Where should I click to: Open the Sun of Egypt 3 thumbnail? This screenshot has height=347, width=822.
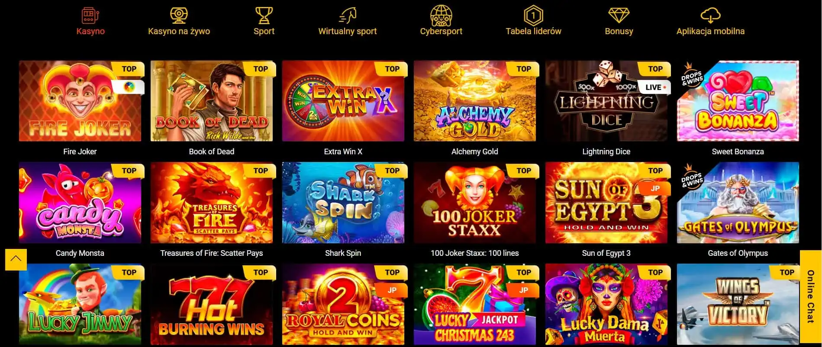(x=606, y=203)
